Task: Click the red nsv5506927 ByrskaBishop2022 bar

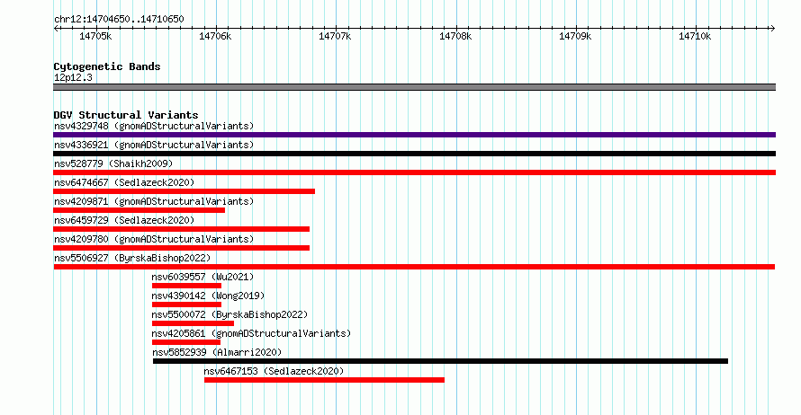Action: click(414, 267)
